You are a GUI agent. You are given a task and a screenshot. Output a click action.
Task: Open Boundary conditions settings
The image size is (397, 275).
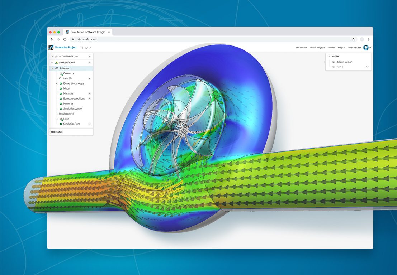[74, 98]
